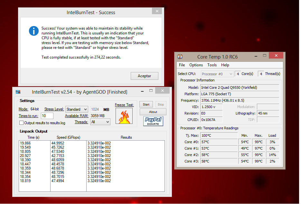Click the Speed (GFlops) column header
The height and width of the screenshot is (204, 301).
point(68,137)
